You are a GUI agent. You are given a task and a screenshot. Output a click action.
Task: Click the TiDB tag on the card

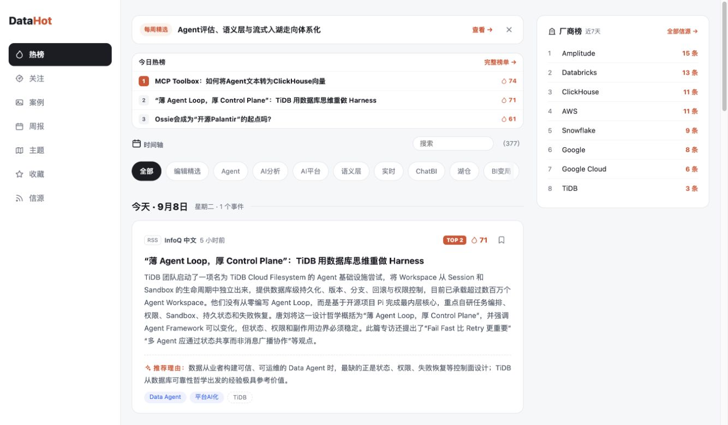240,397
